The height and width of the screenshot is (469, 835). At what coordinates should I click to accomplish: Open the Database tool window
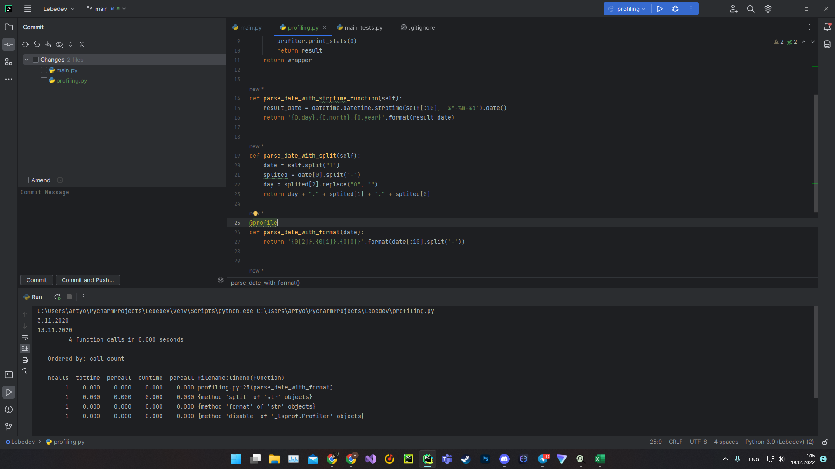(x=828, y=44)
